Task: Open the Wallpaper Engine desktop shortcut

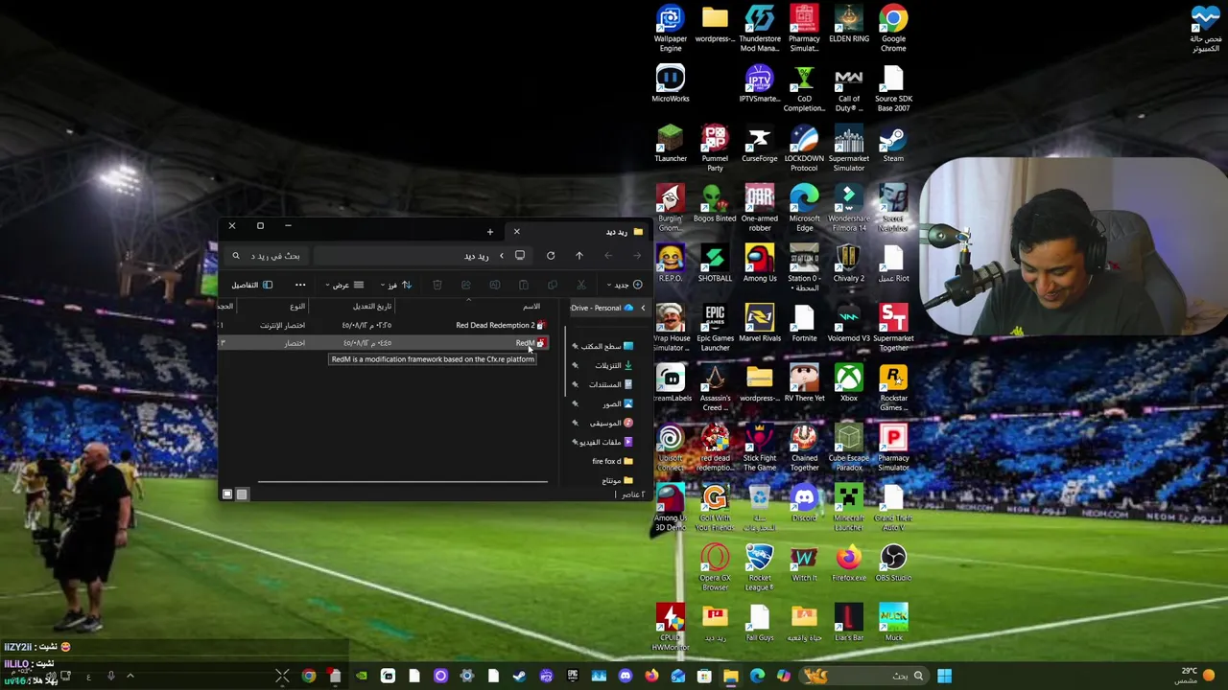Action: click(671, 28)
